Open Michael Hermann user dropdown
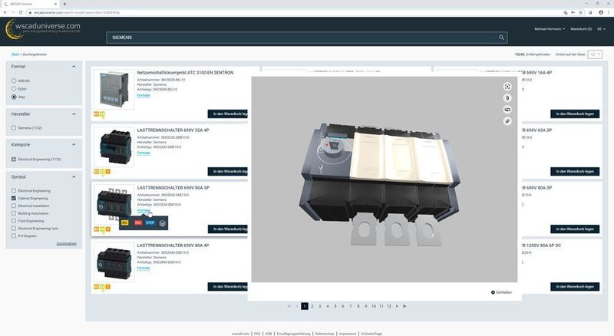Image resolution: width=614 pixels, height=336 pixels. 550,29
